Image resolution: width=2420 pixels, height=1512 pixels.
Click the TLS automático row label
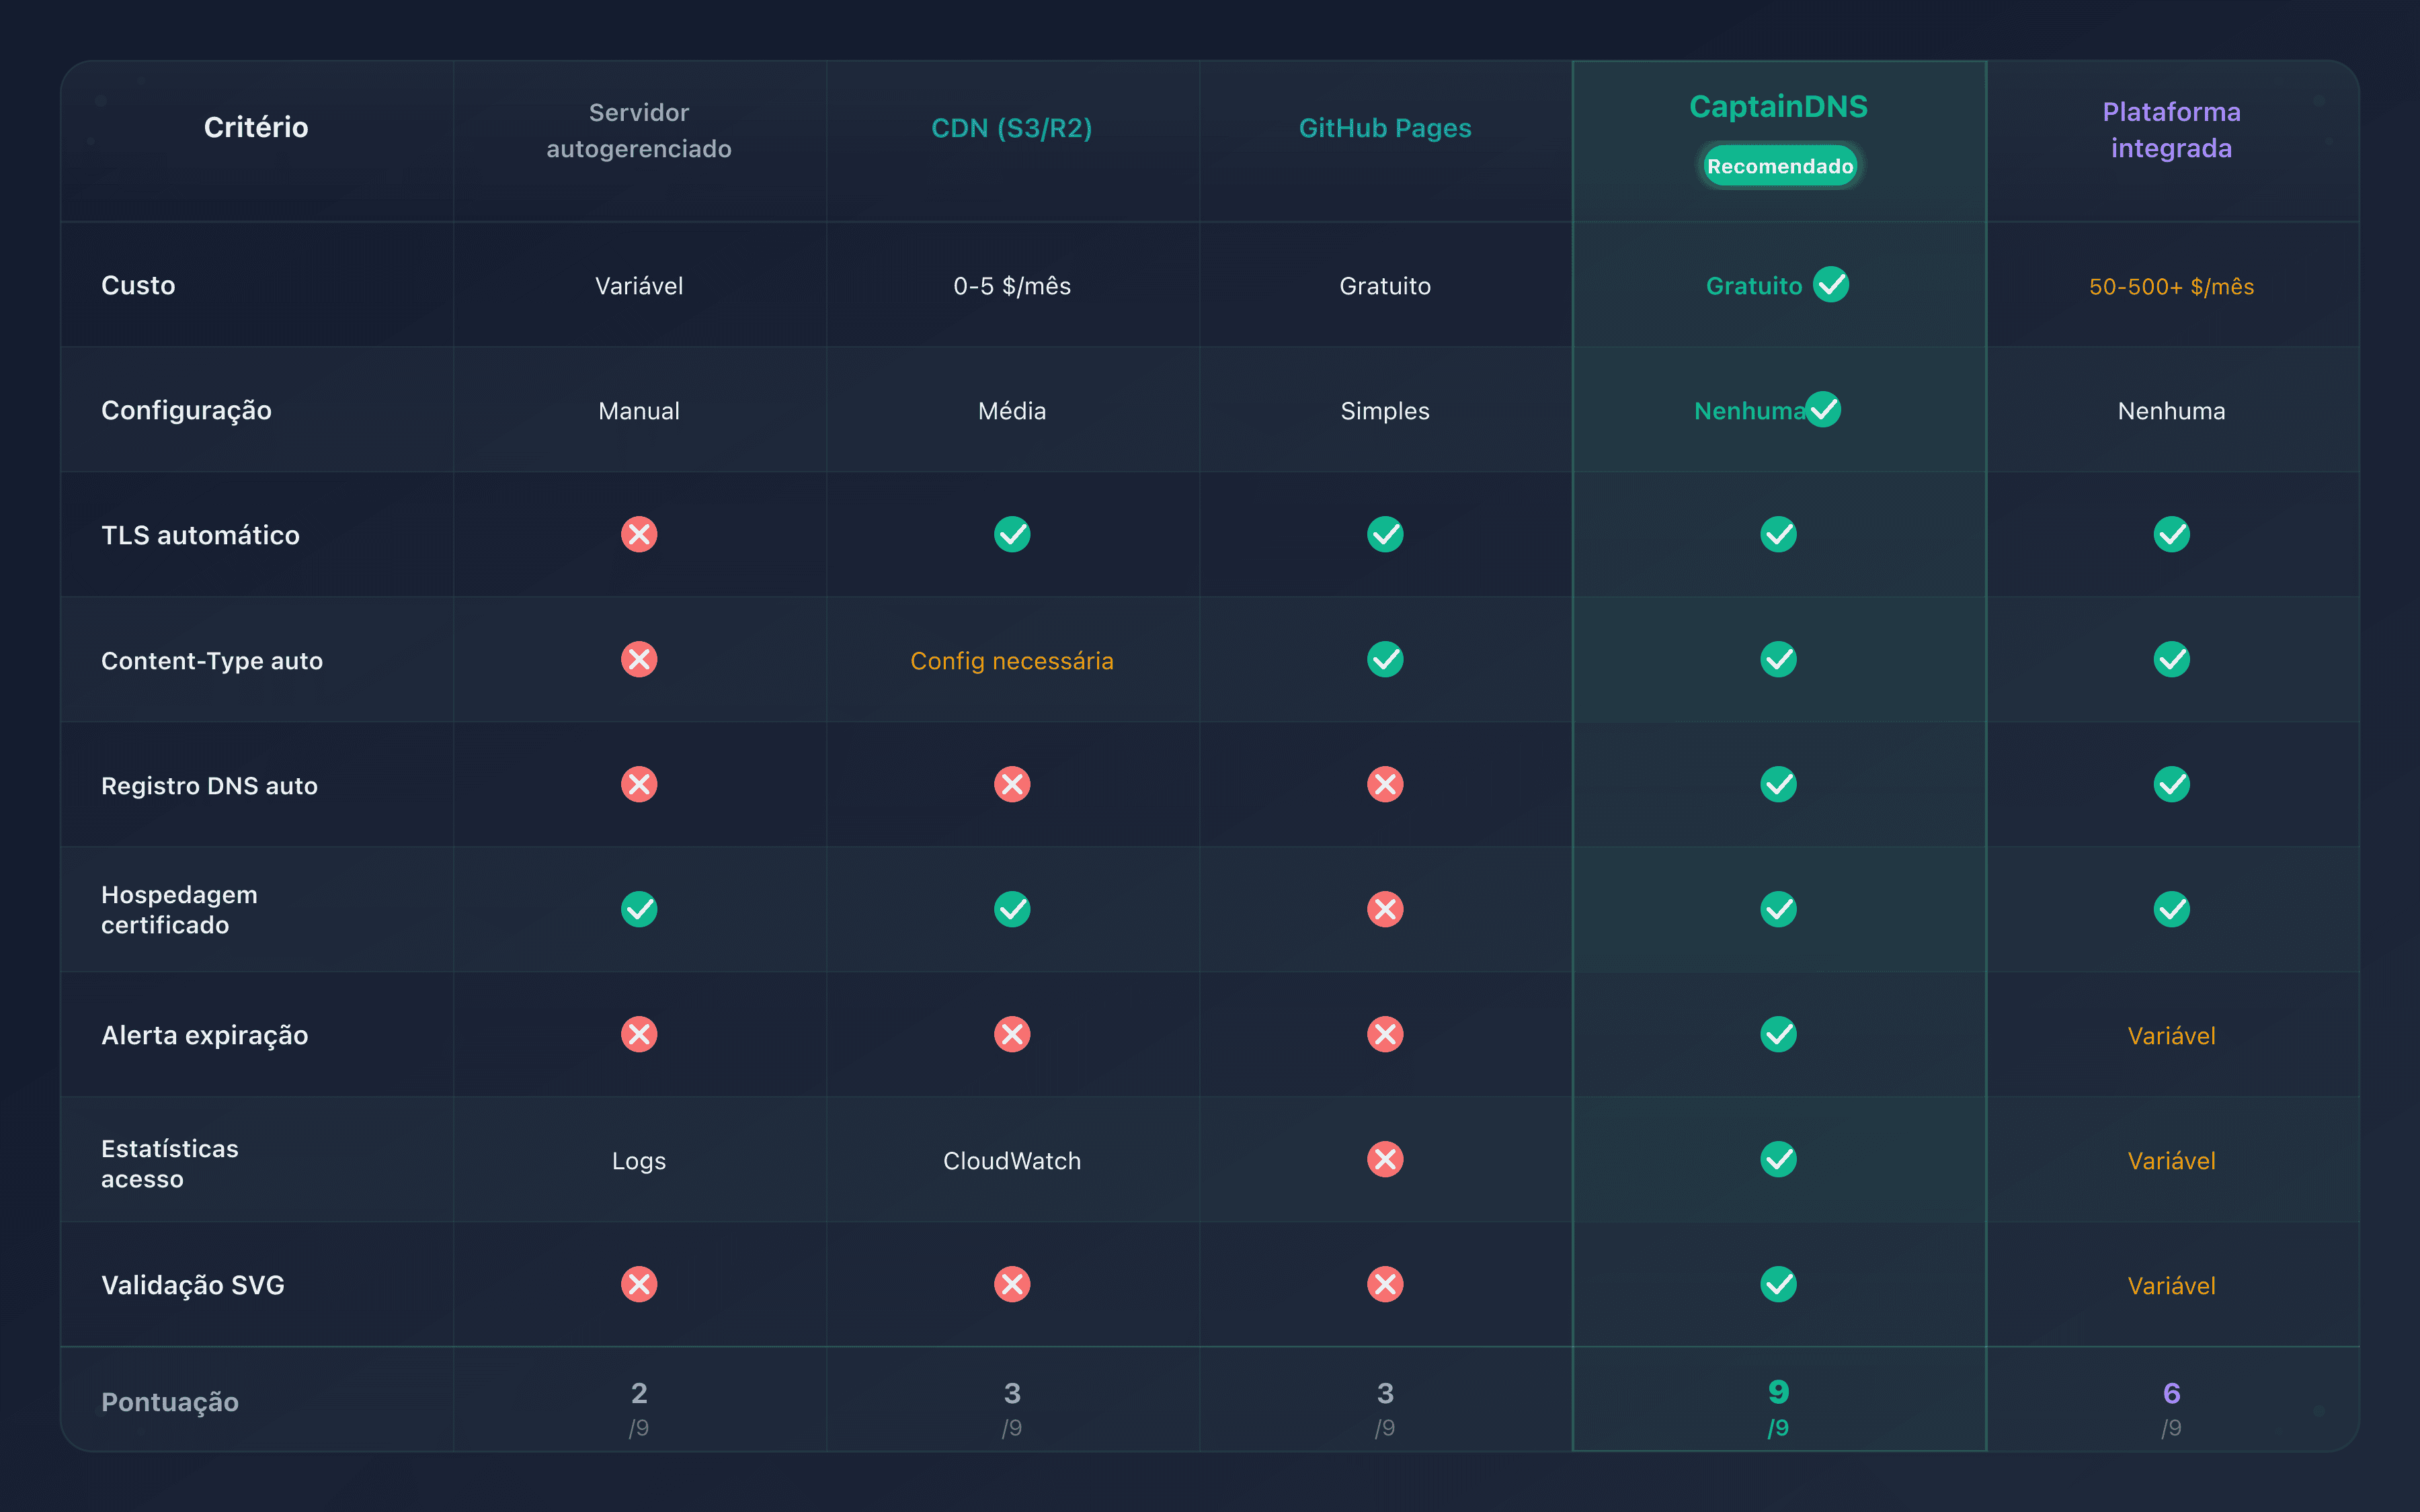(x=200, y=535)
